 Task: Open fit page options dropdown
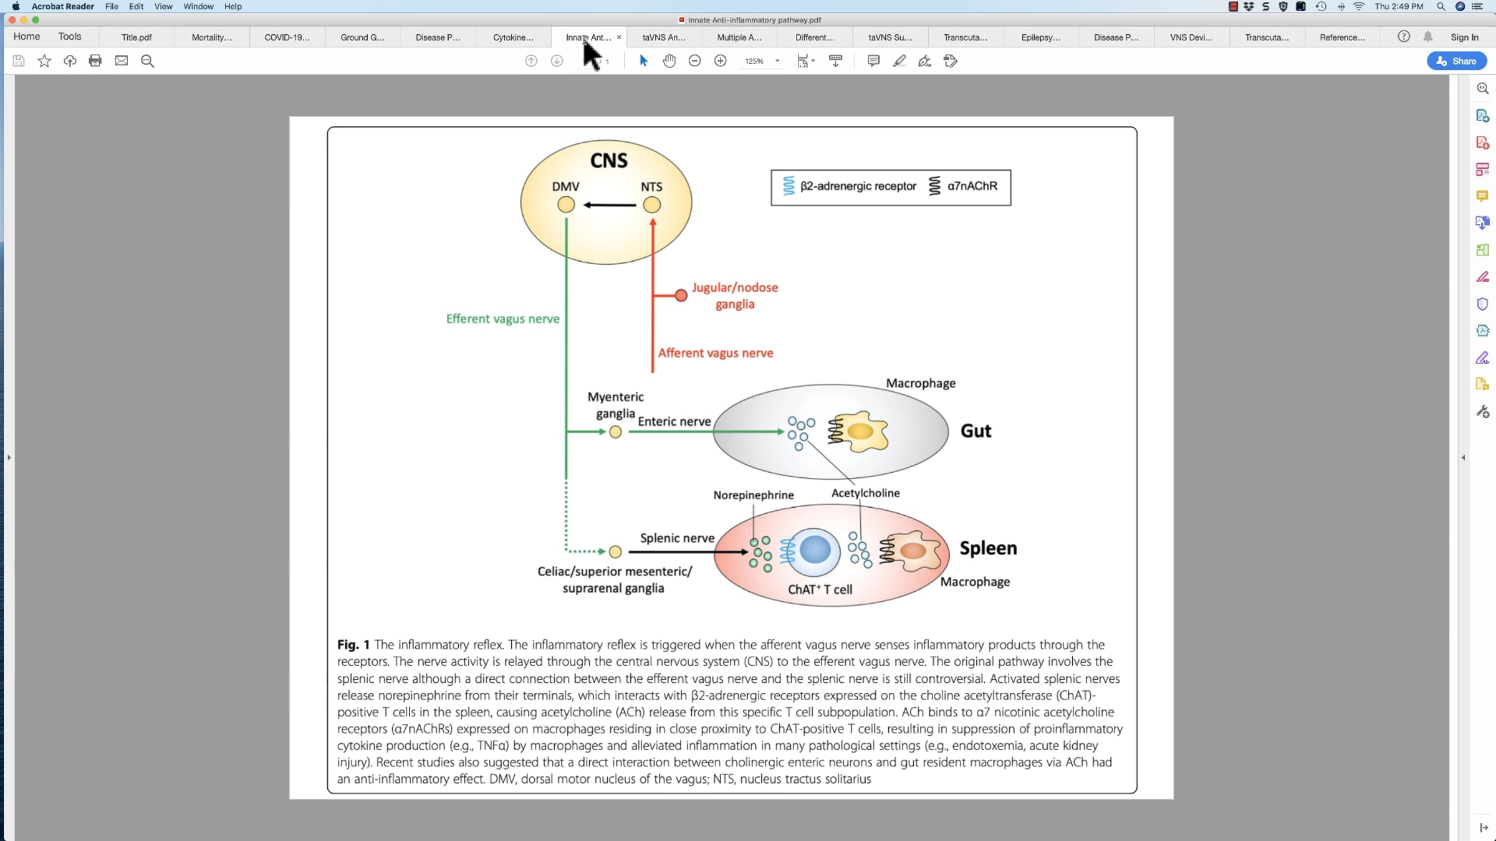pyautogui.click(x=805, y=60)
